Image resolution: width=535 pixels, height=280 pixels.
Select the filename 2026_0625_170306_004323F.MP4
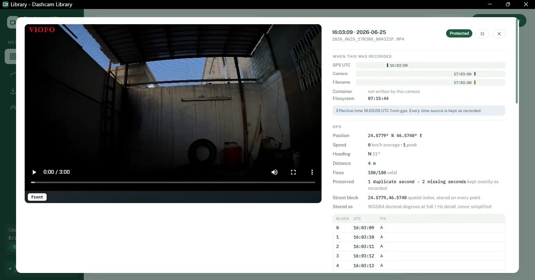click(368, 39)
